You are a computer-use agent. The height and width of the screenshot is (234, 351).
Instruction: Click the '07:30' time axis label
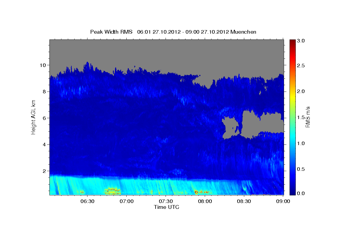tap(166, 201)
